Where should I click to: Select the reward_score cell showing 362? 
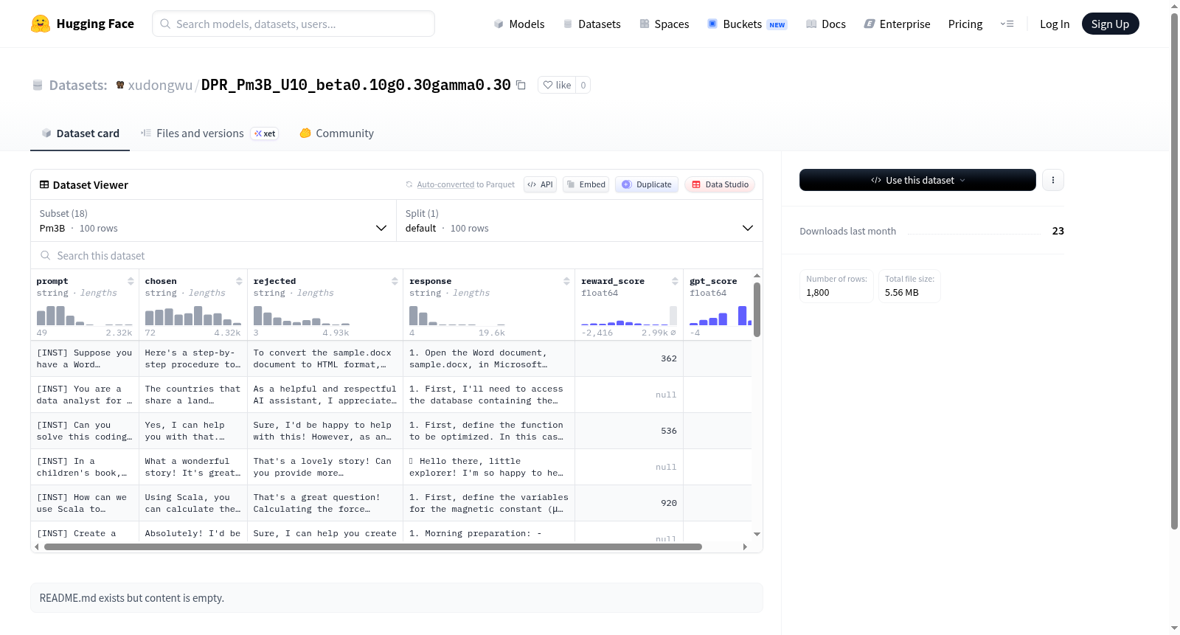(629, 358)
